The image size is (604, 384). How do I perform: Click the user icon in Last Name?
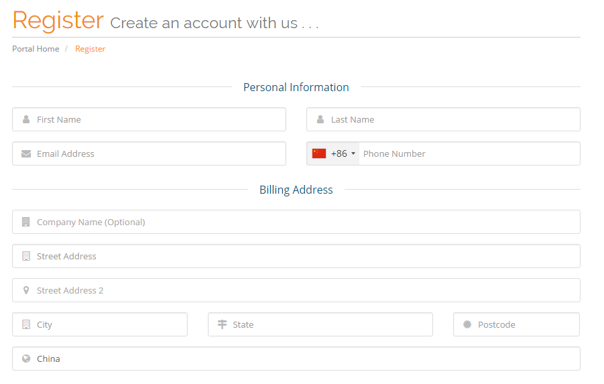[x=320, y=119]
